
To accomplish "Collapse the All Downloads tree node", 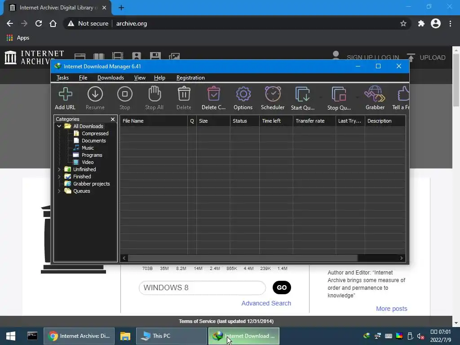I will (x=59, y=126).
